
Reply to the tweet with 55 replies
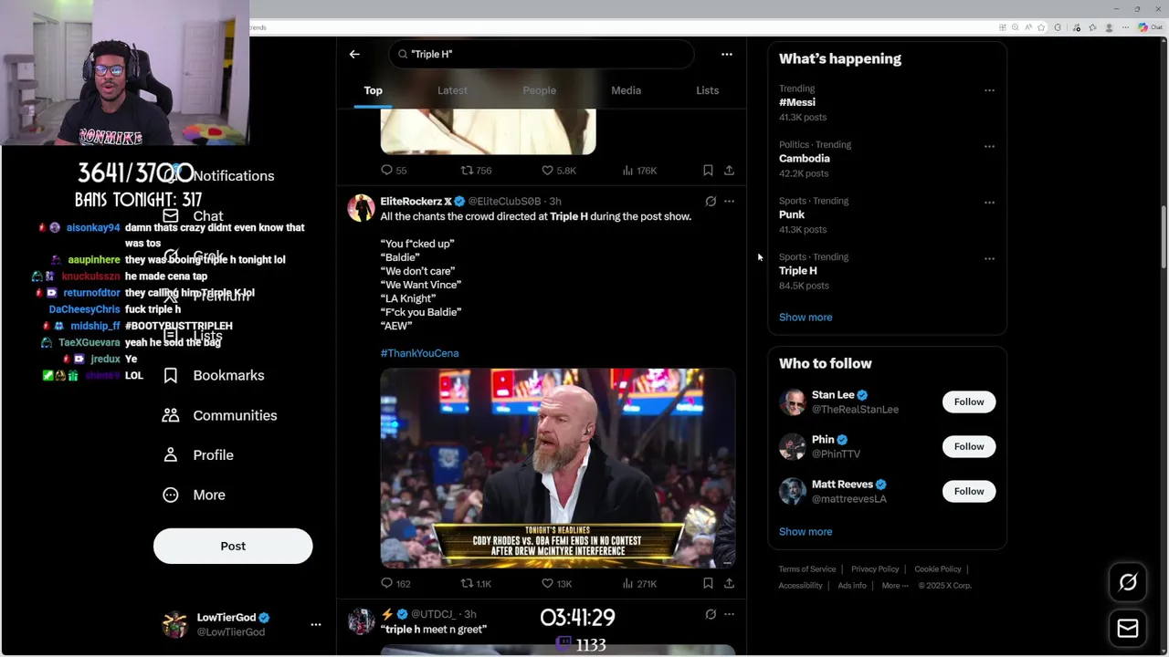394,171
